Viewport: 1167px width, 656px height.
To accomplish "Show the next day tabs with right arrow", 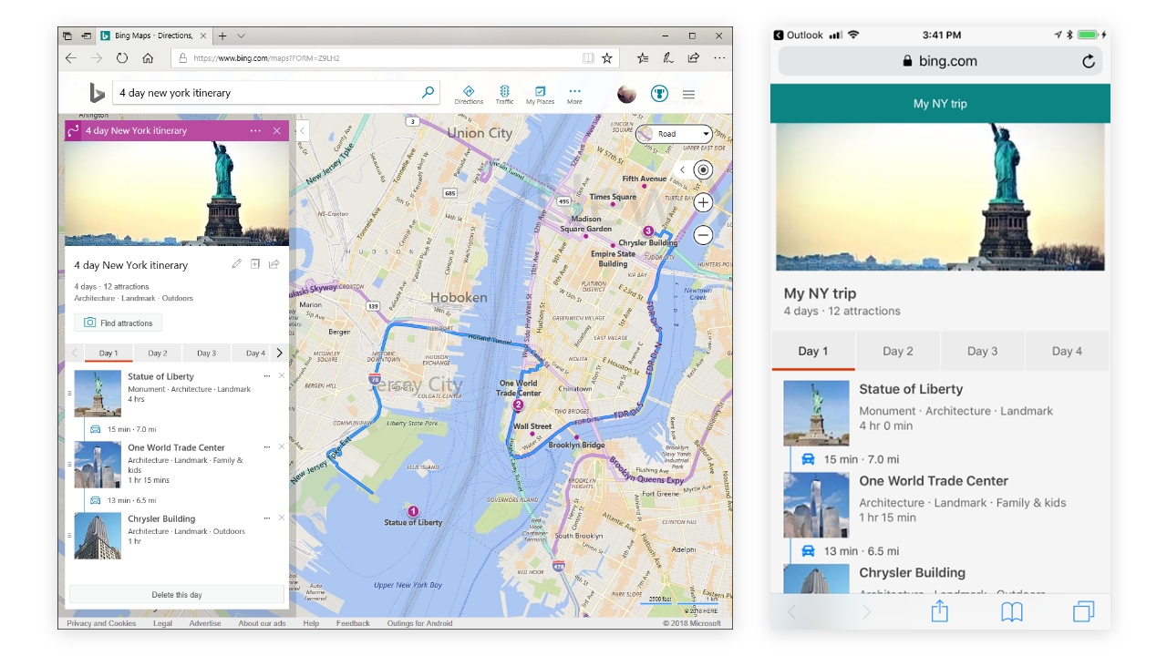I will pos(279,354).
